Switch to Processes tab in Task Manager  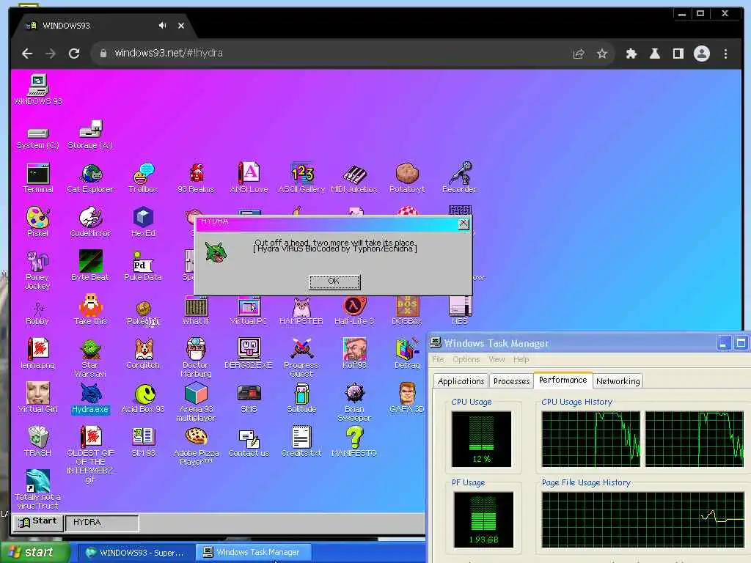[x=511, y=381]
